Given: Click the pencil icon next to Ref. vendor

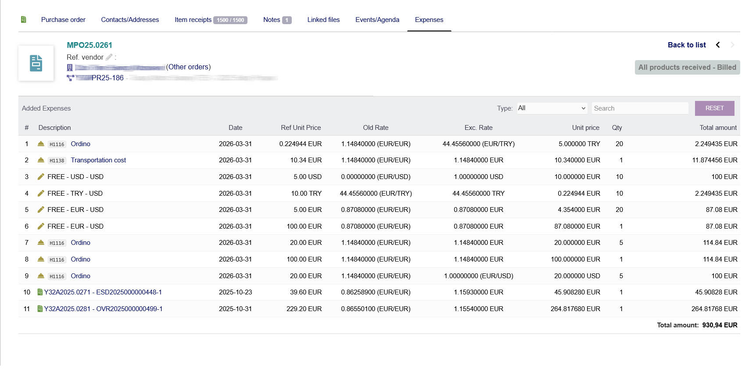Looking at the screenshot, I should pos(109,57).
